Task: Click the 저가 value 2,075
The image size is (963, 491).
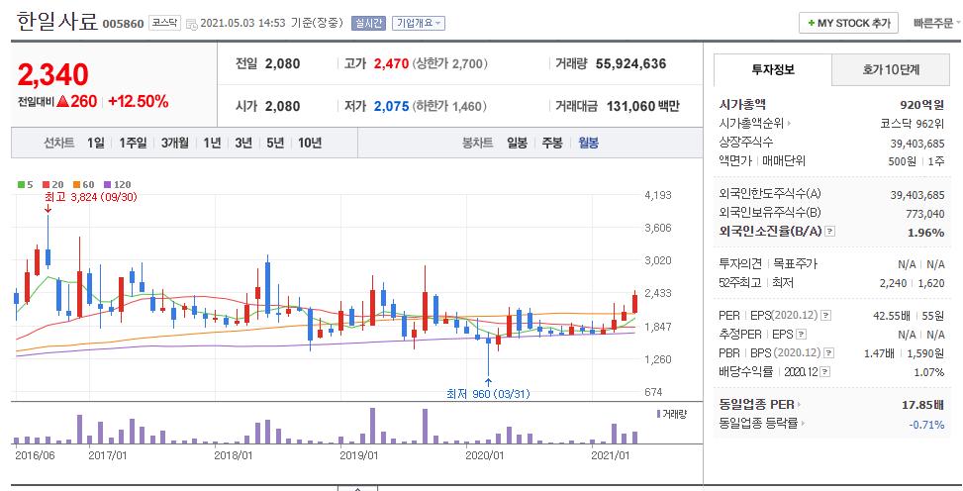Action: [x=391, y=106]
